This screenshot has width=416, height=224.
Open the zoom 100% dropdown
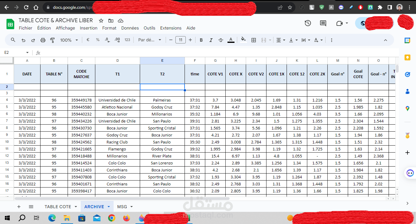click(x=69, y=40)
